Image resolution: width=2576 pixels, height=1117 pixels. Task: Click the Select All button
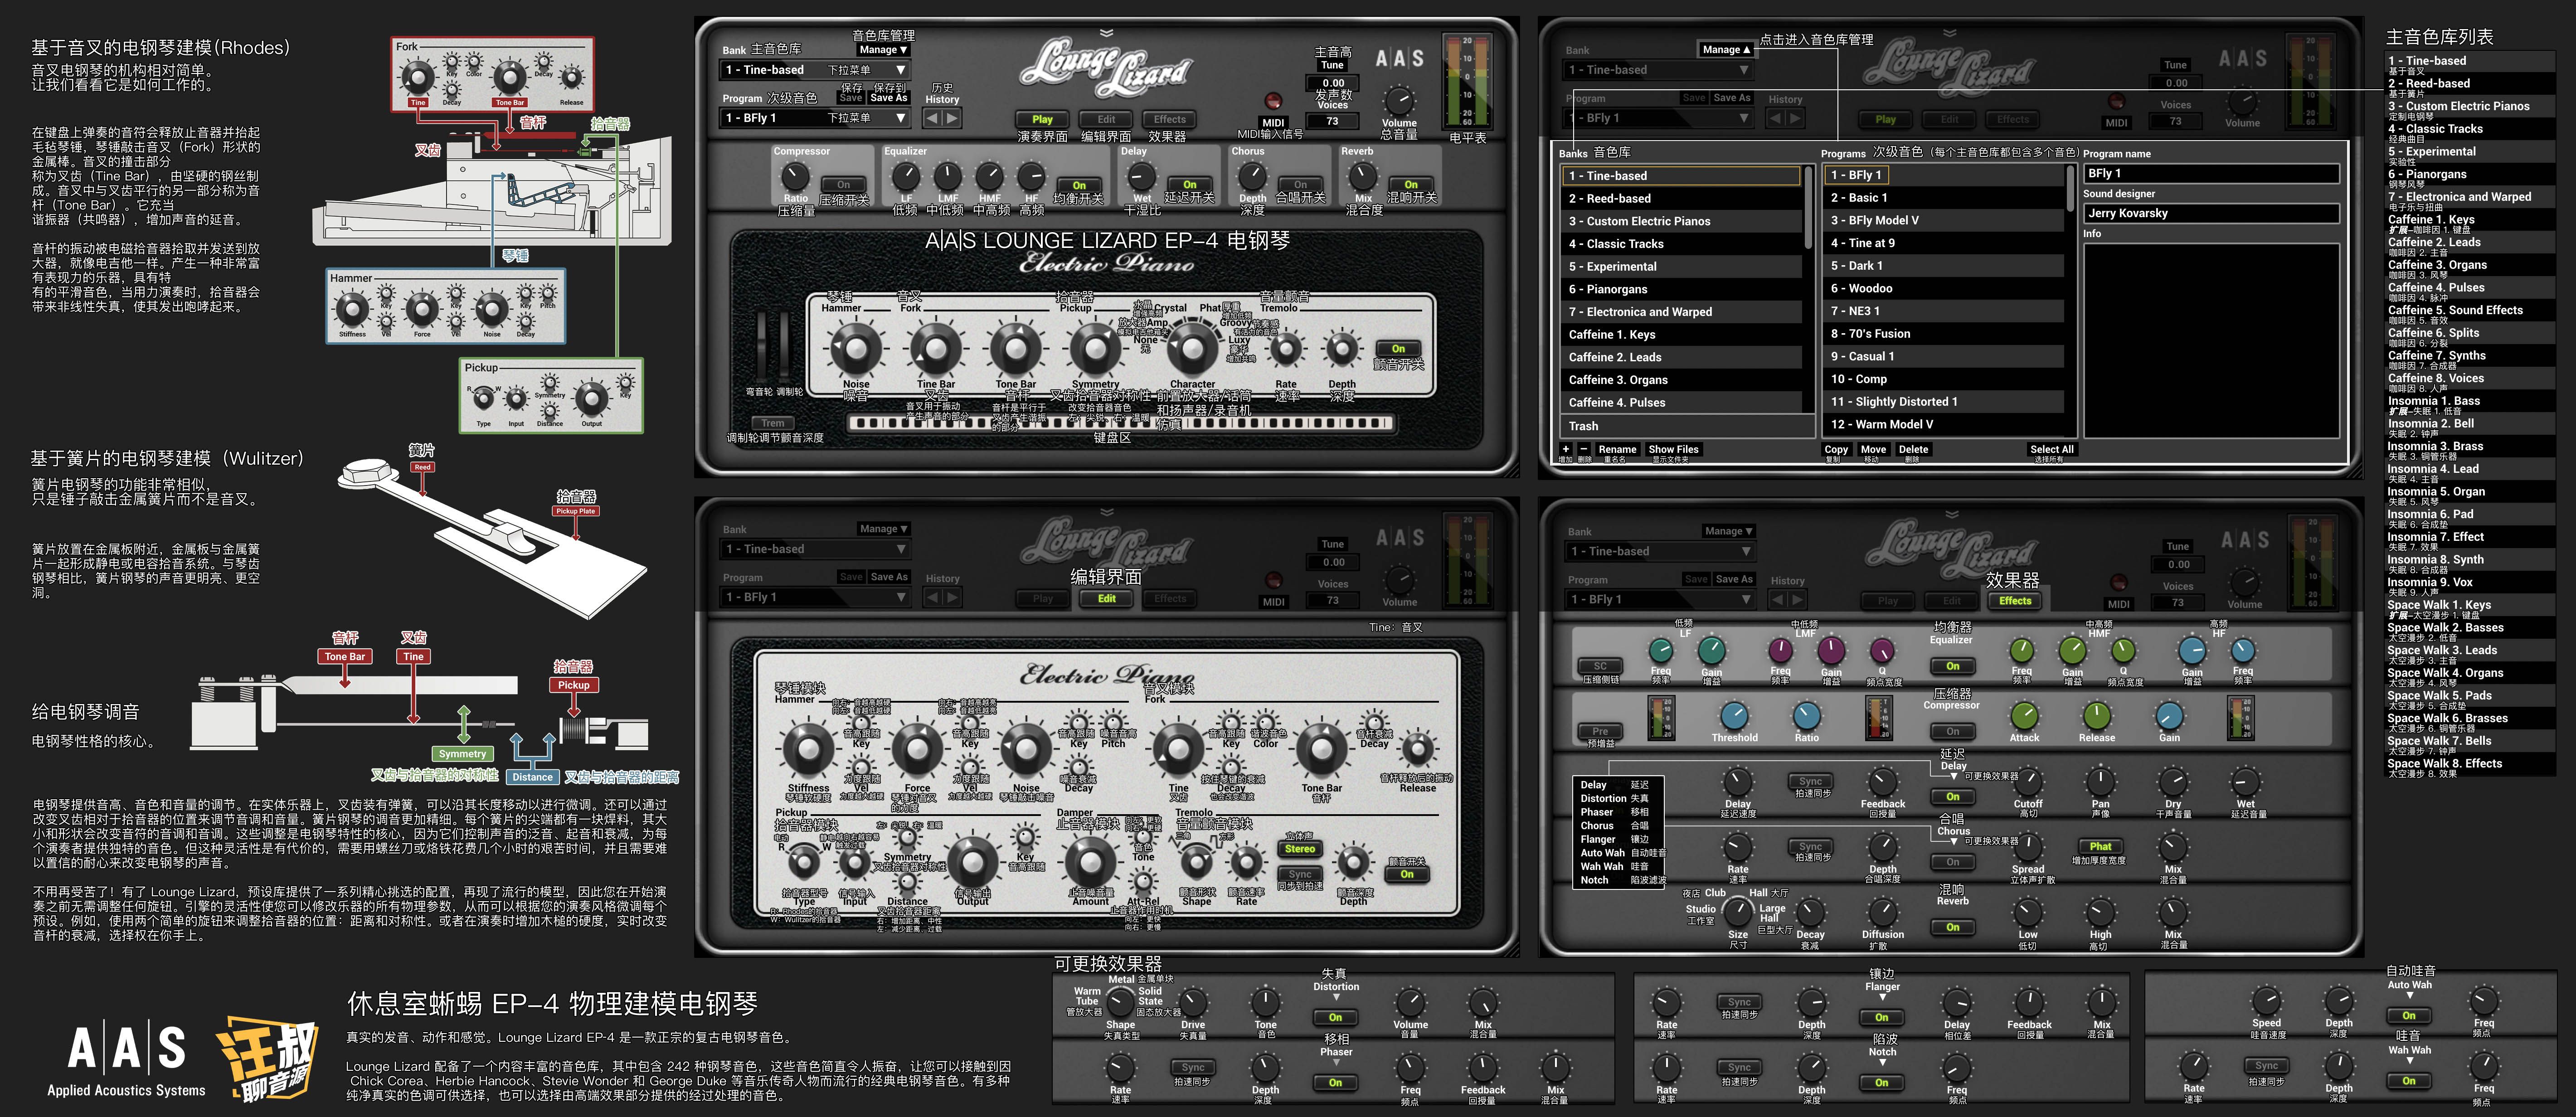pos(2052,449)
